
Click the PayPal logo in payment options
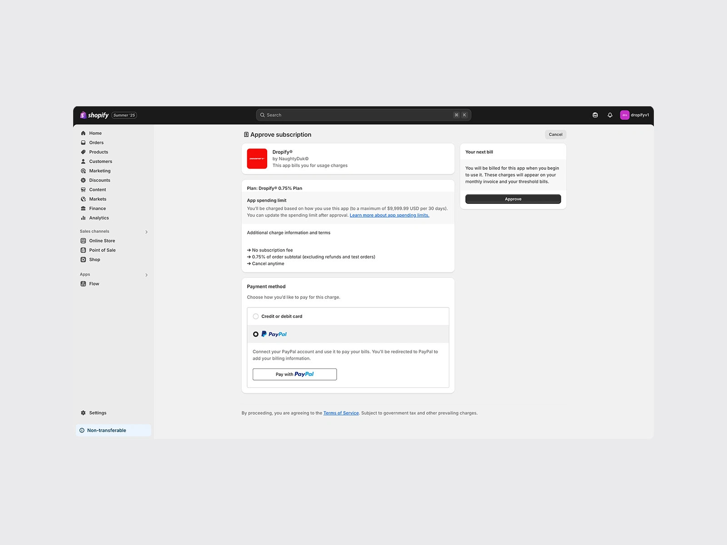[x=274, y=334]
